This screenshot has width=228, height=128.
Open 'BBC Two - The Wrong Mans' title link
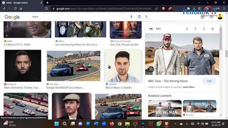[x=168, y=81]
